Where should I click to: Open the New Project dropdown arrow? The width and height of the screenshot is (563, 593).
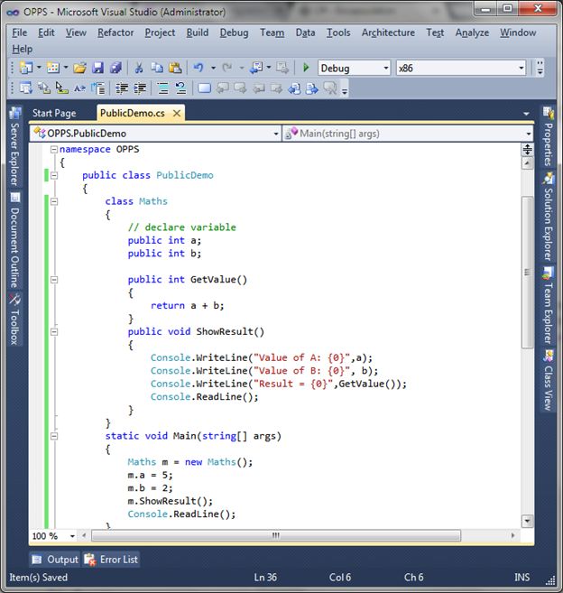pyautogui.click(x=39, y=68)
